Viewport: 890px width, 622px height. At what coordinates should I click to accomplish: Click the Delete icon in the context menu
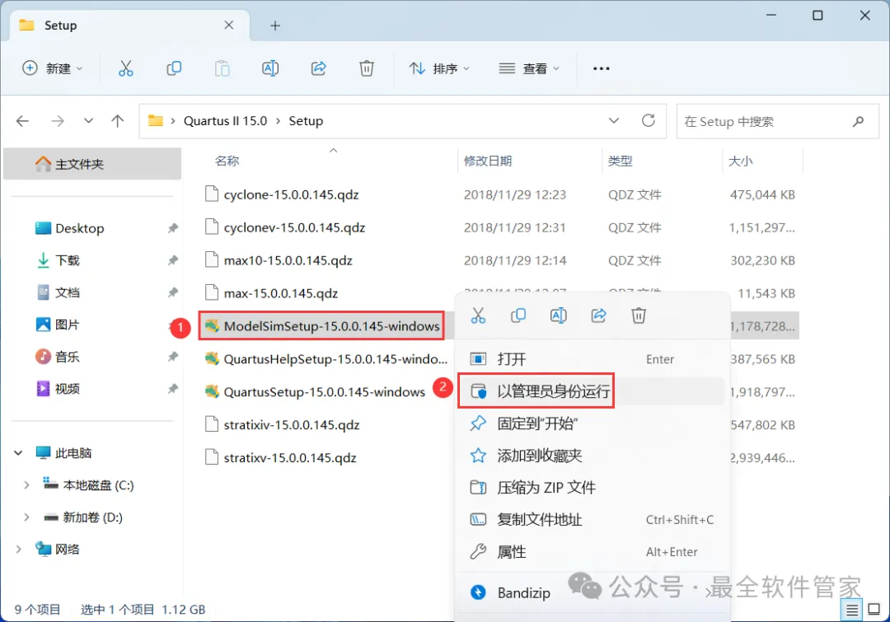point(639,316)
